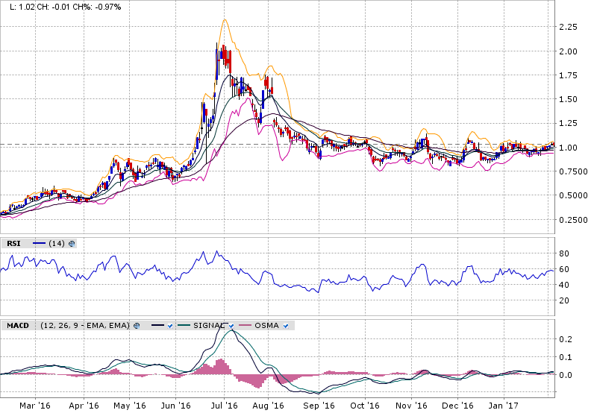Click the OSMA legend label

click(x=266, y=326)
